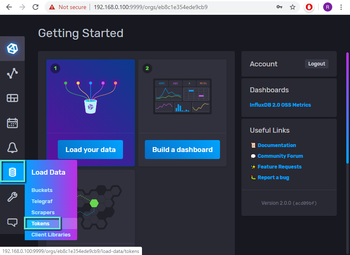Screen dimensions: 350x255
Task: Click the InfluxDB logo icon in sidebar
Action: coord(12,49)
